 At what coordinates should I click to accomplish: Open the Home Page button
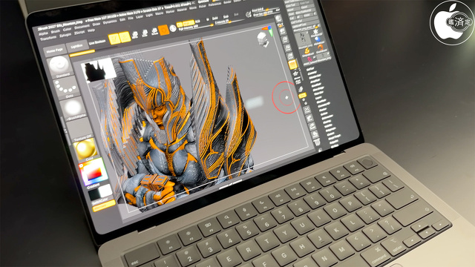tap(55, 50)
